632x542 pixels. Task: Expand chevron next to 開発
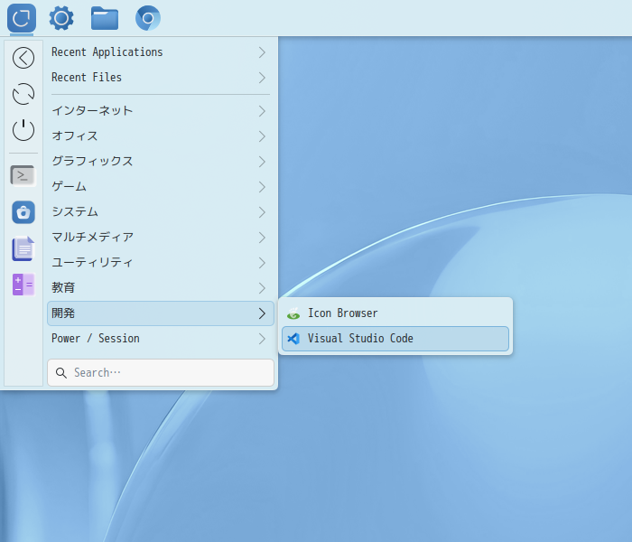click(262, 313)
